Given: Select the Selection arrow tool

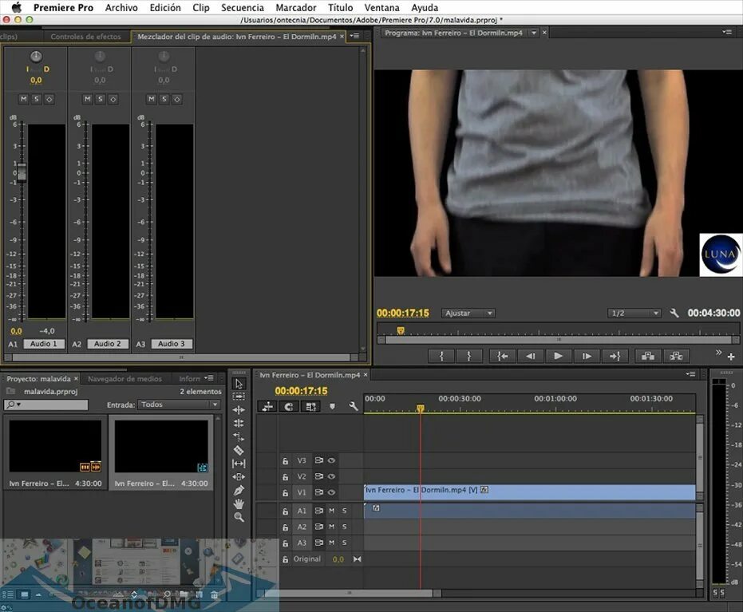Looking at the screenshot, I should click(x=239, y=383).
